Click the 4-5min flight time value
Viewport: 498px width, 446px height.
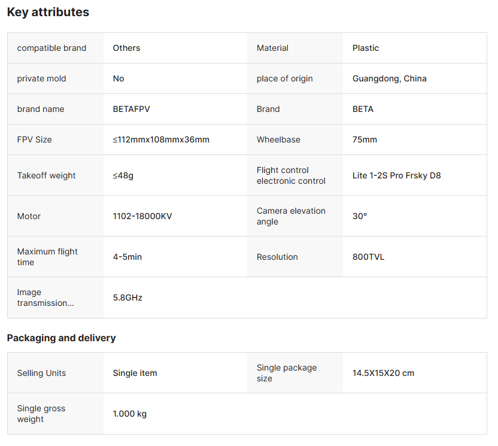click(x=127, y=257)
